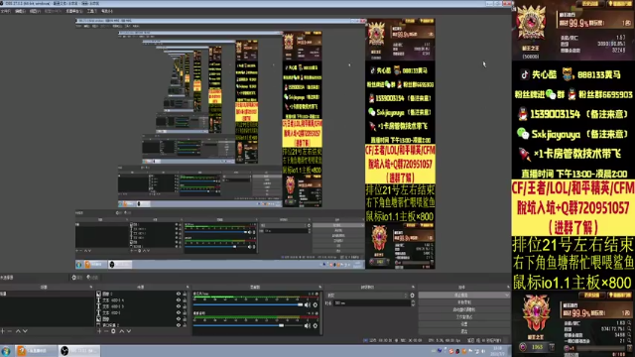This screenshot has width=635, height=357.
Task: Open source properties gear below the sources list
Action: point(113,331)
